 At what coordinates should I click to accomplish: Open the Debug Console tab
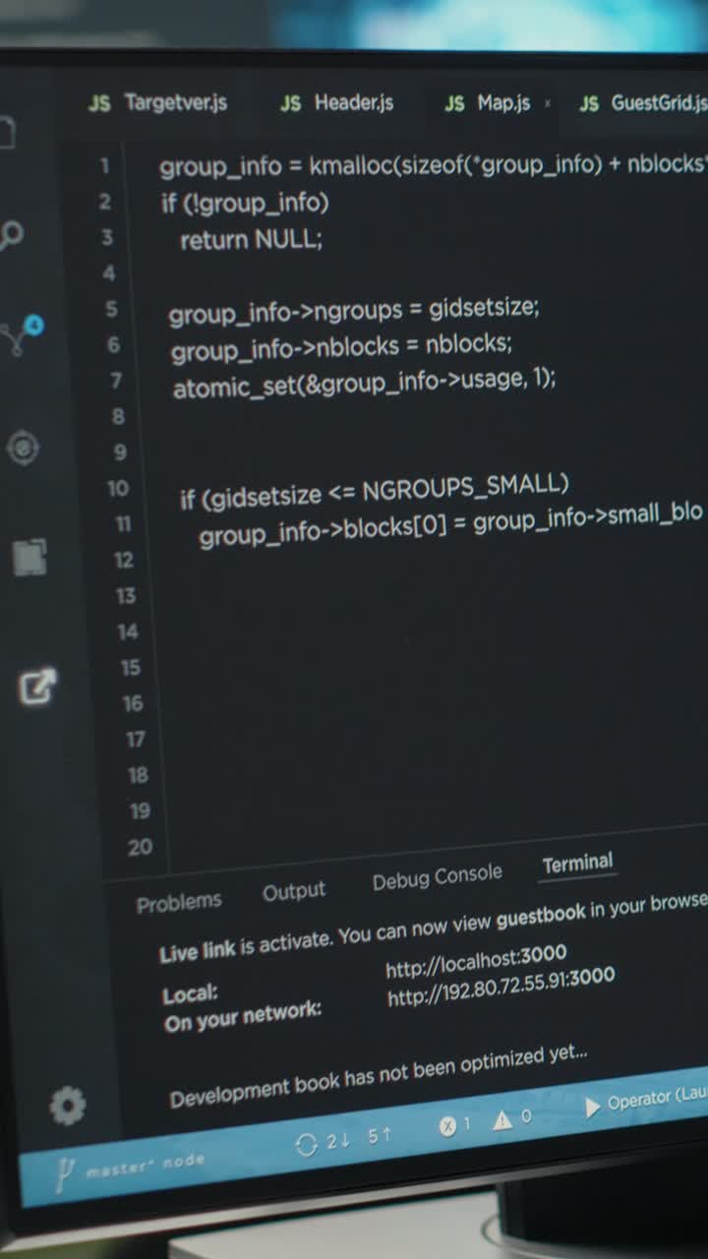(x=437, y=876)
